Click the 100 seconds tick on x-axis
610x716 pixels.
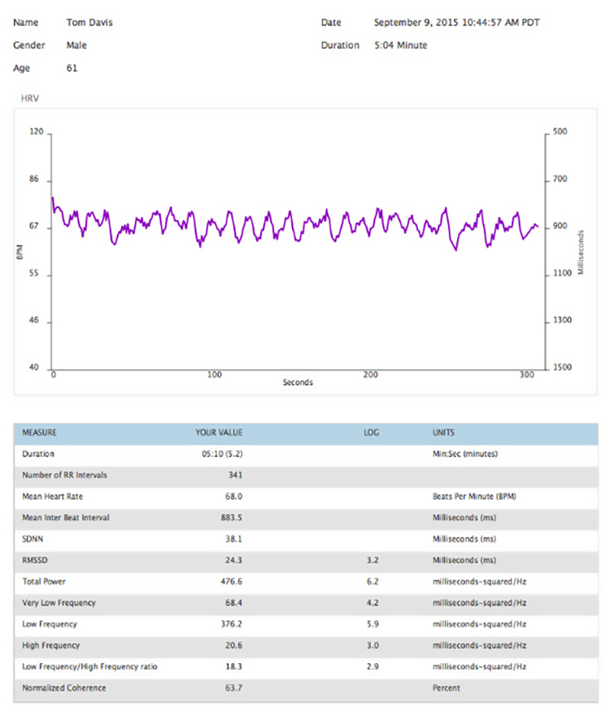point(215,375)
